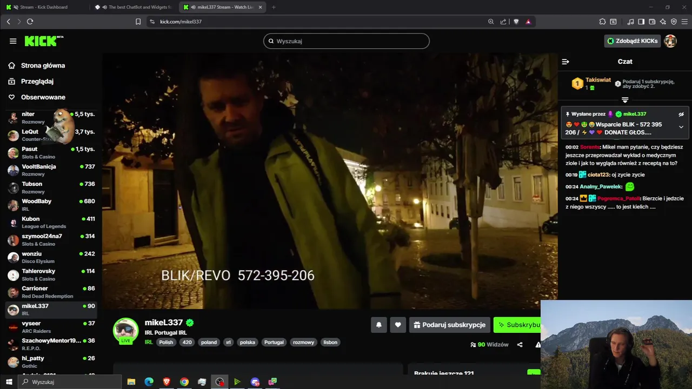Select the lisbon tag
The image size is (692, 389).
click(x=330, y=342)
